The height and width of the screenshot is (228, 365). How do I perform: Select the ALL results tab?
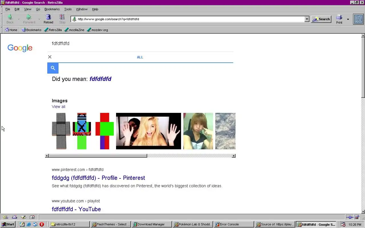coord(140,57)
